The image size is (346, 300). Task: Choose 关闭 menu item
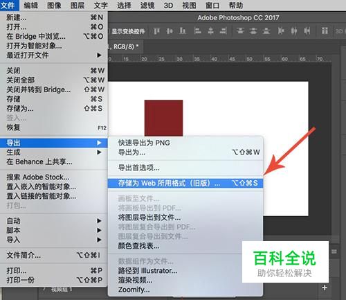(54, 71)
